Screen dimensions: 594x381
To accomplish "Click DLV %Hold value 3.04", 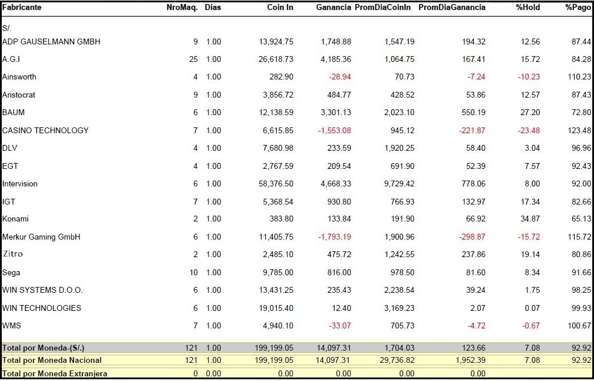I will pyautogui.click(x=532, y=148).
